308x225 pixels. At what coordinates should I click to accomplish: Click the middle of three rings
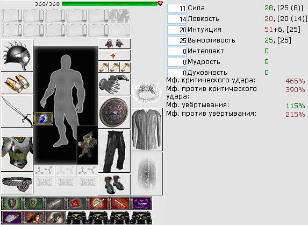114,67
